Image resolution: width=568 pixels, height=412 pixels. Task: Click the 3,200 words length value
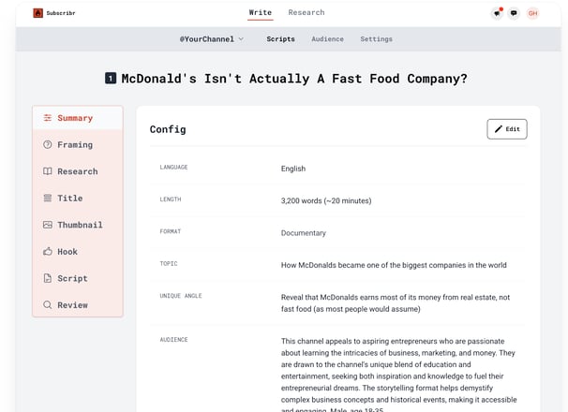pos(326,200)
